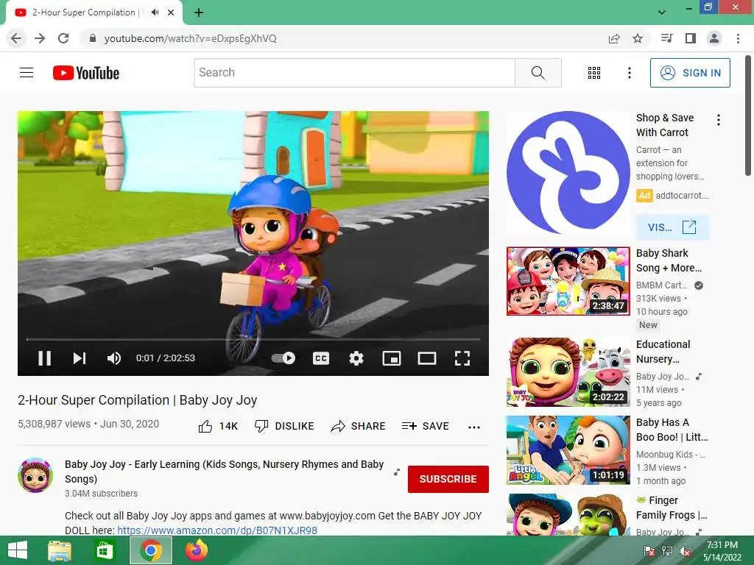Open Baby Has A Boo Boo thumbnail

568,450
